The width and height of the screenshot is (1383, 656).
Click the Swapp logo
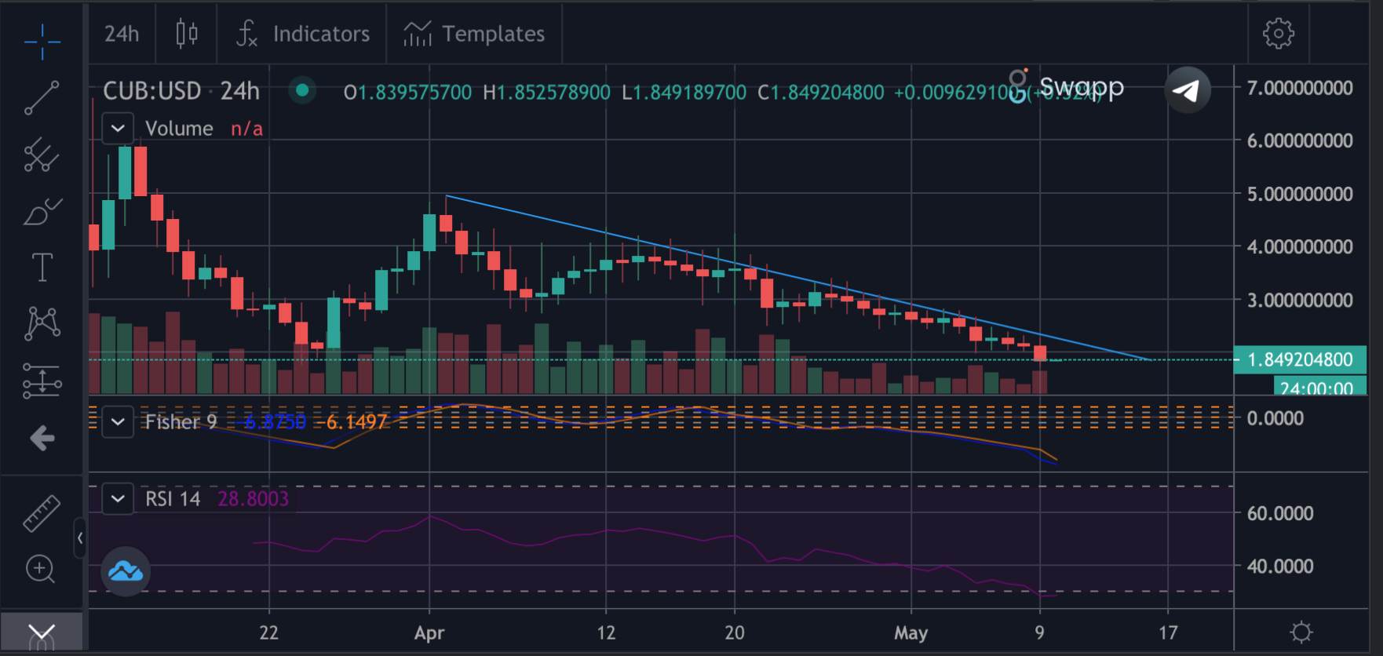tap(1066, 86)
